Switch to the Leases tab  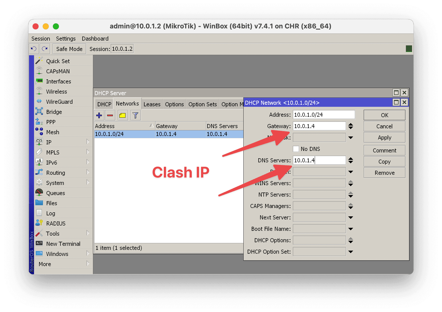(x=152, y=104)
